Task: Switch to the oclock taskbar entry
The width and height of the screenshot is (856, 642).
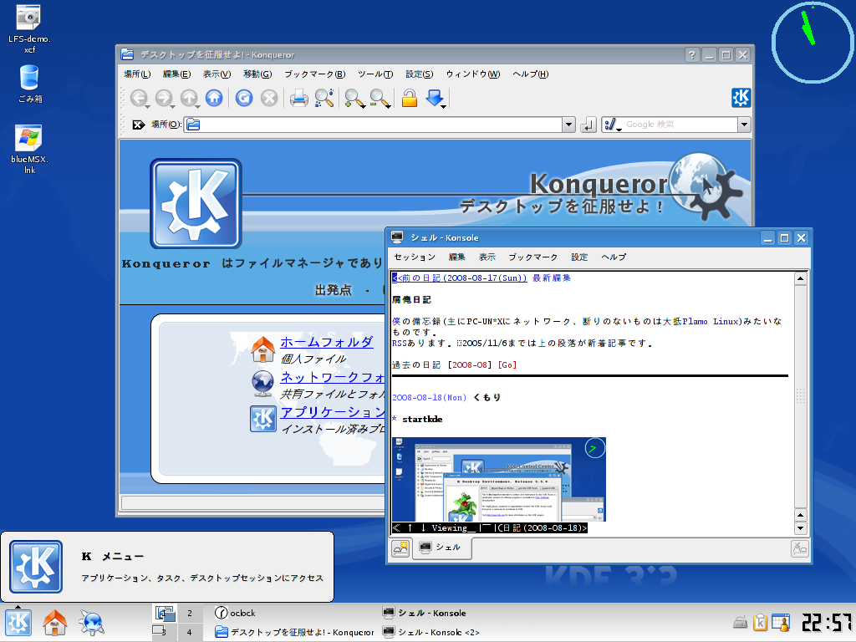Action: 235,613
